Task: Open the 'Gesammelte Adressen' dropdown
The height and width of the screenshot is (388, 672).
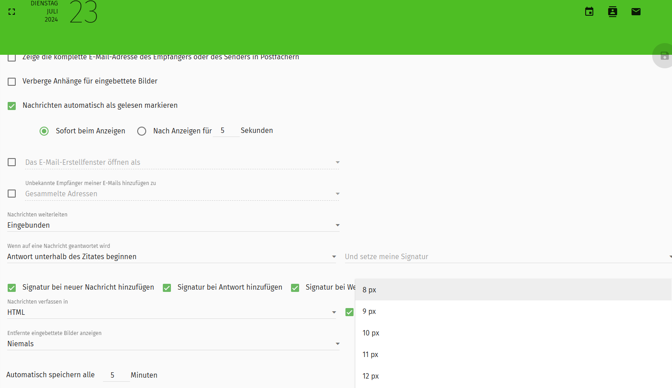Action: click(x=182, y=194)
